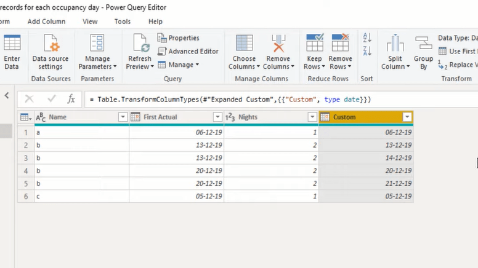Click the Split Column icon
The height and width of the screenshot is (268, 478).
(x=395, y=43)
